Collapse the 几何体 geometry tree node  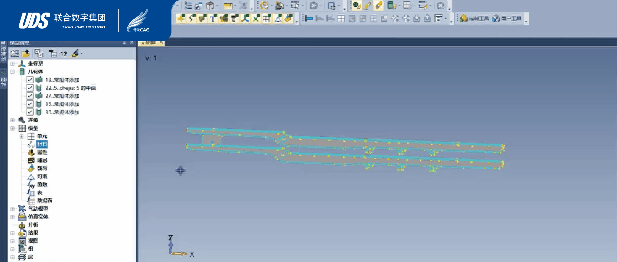point(12,72)
